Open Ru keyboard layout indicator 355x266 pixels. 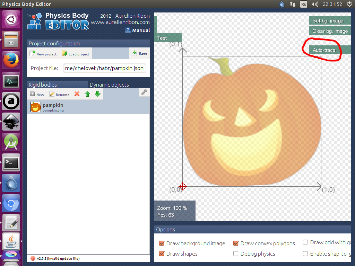tap(304, 4)
